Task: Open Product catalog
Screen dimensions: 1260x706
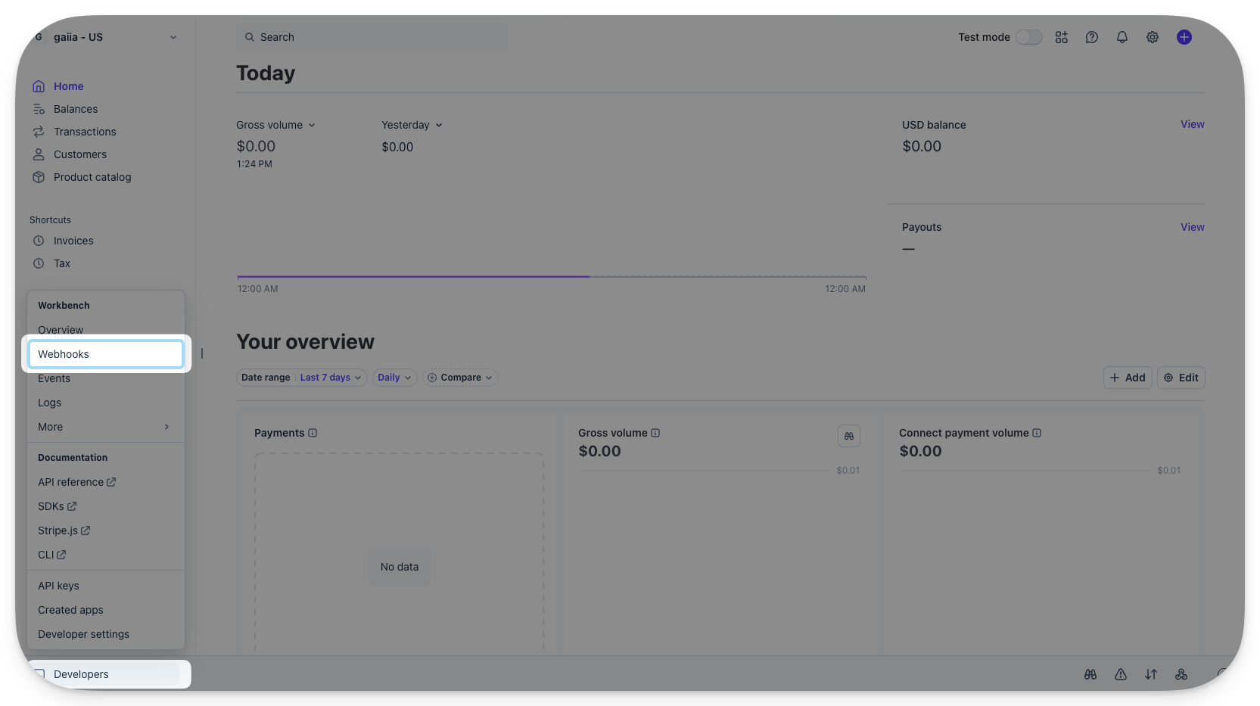Action: (x=92, y=177)
